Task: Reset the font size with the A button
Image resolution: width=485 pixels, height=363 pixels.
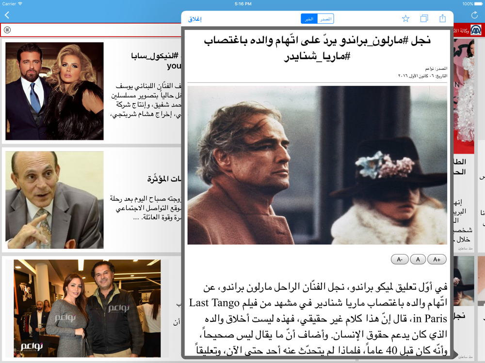Action: 418,259
